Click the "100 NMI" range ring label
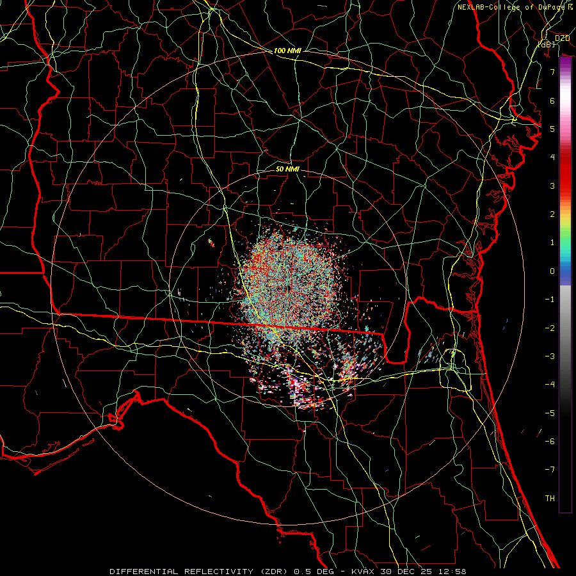 pyautogui.click(x=287, y=51)
